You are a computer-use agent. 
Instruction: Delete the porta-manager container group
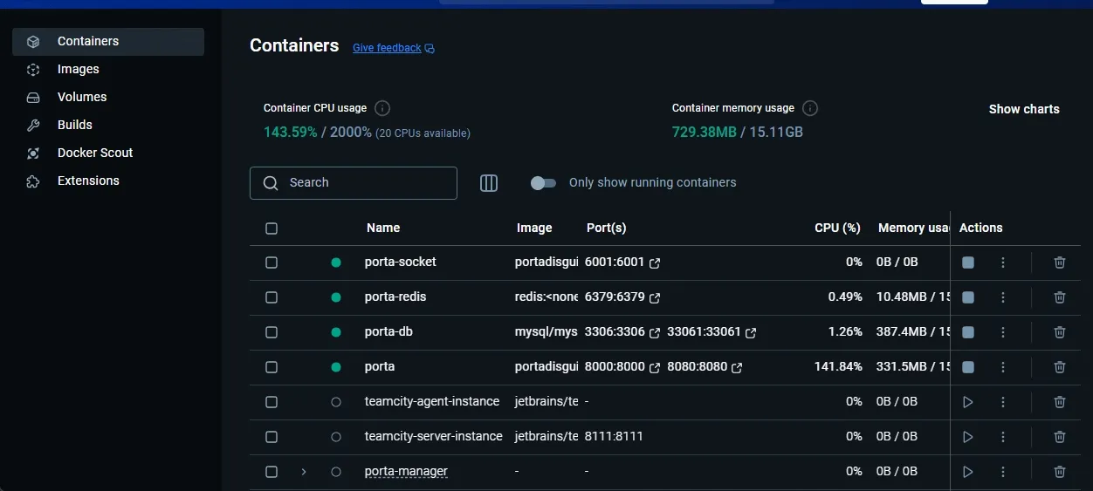[1060, 472]
